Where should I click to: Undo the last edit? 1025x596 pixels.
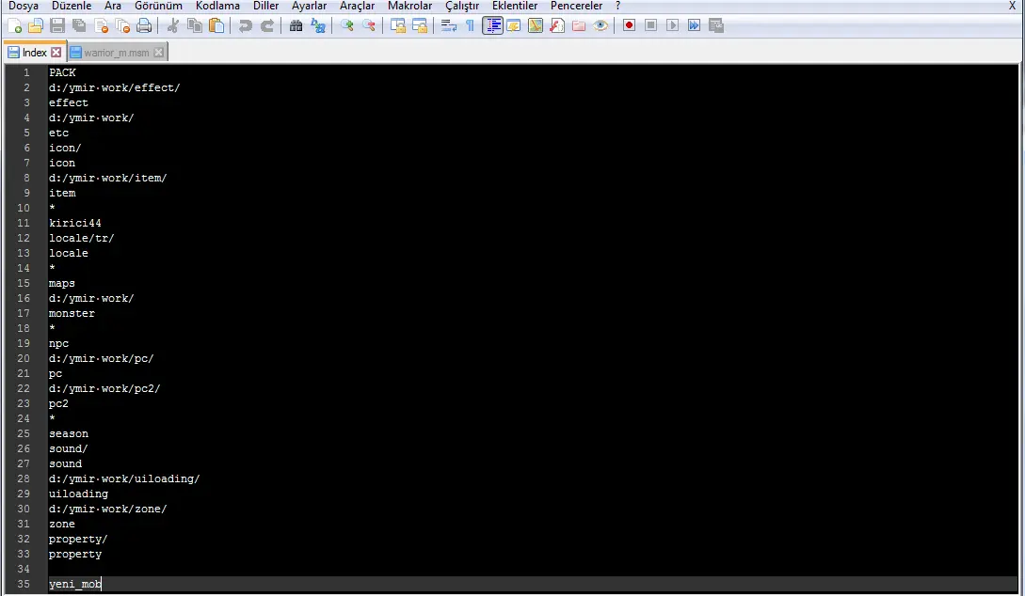245,26
